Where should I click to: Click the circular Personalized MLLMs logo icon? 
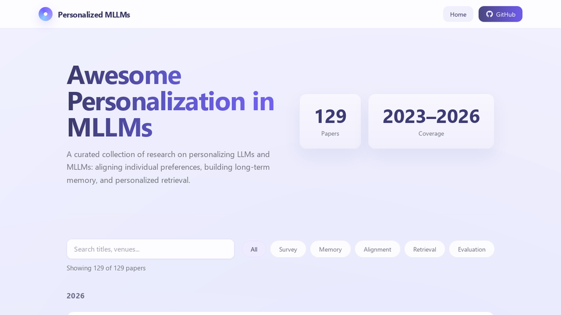click(46, 14)
